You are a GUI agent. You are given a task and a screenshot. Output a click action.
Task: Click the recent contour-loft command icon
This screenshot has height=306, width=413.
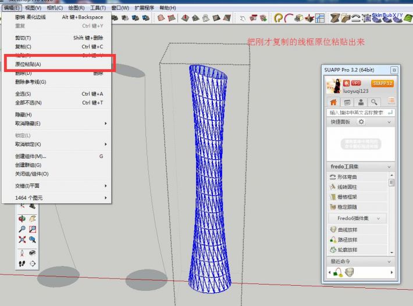(x=349, y=272)
